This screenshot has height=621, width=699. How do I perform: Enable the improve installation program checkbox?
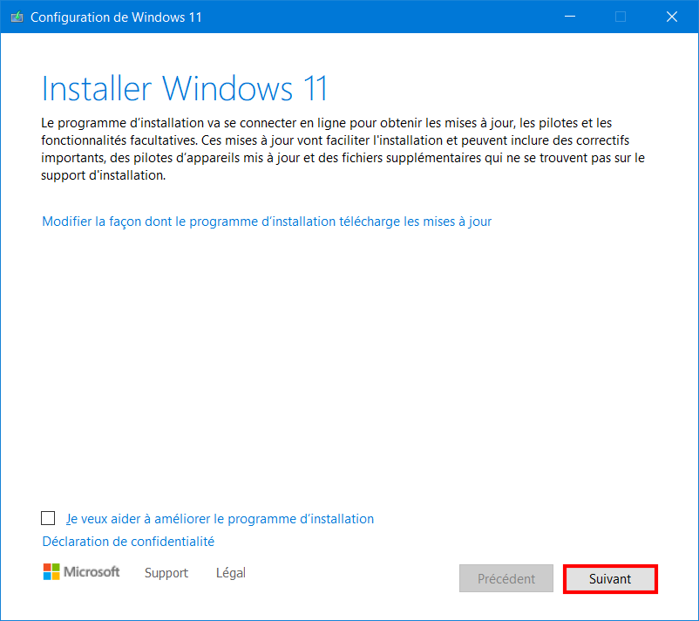(48, 518)
